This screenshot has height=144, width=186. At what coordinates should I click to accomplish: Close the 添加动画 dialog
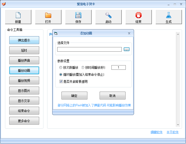(x=129, y=33)
